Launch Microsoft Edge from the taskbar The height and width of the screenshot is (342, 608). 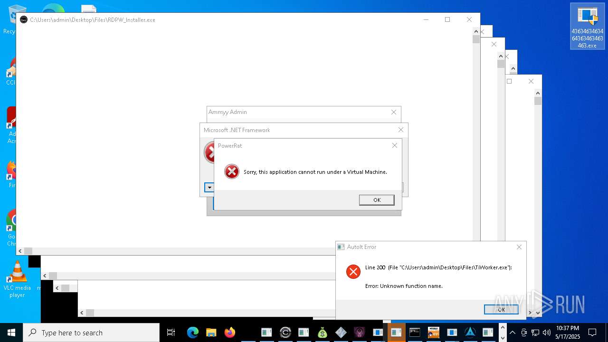click(x=192, y=332)
